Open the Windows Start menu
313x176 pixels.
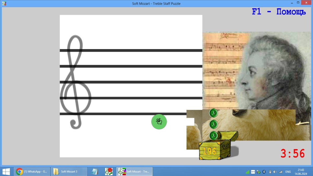(6, 172)
